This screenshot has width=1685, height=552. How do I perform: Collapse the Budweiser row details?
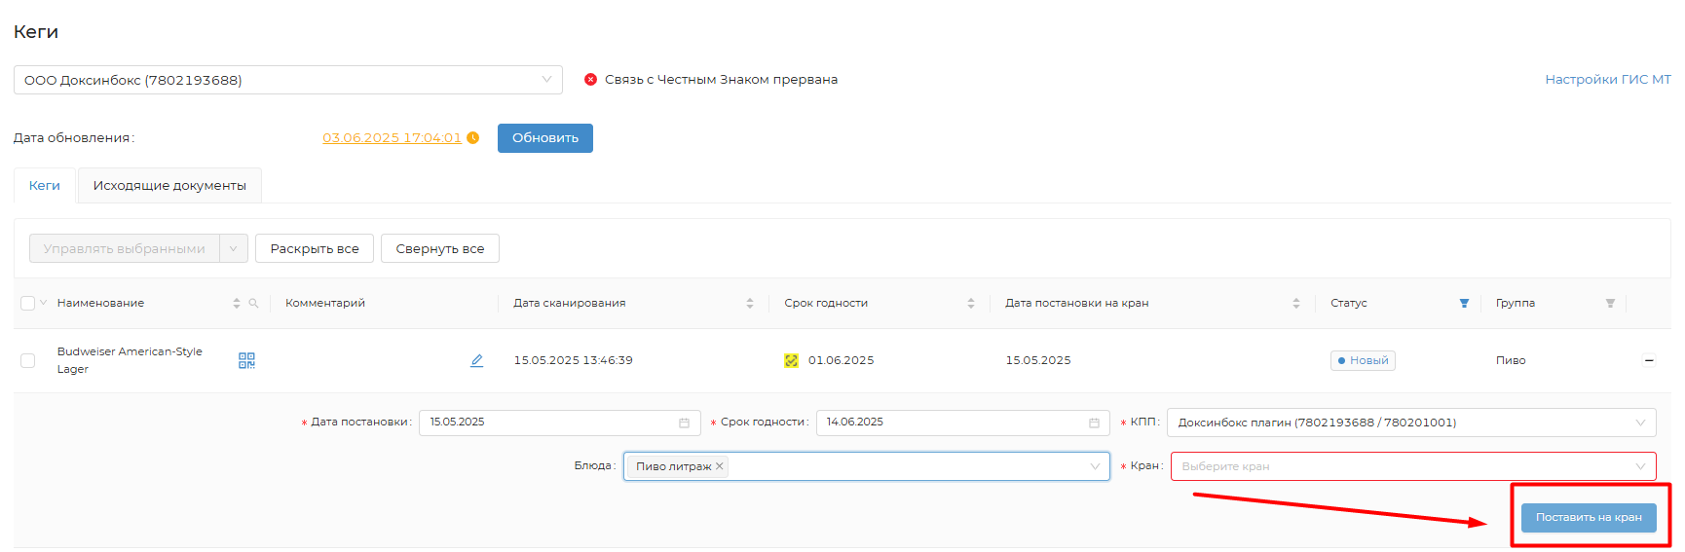(1649, 360)
